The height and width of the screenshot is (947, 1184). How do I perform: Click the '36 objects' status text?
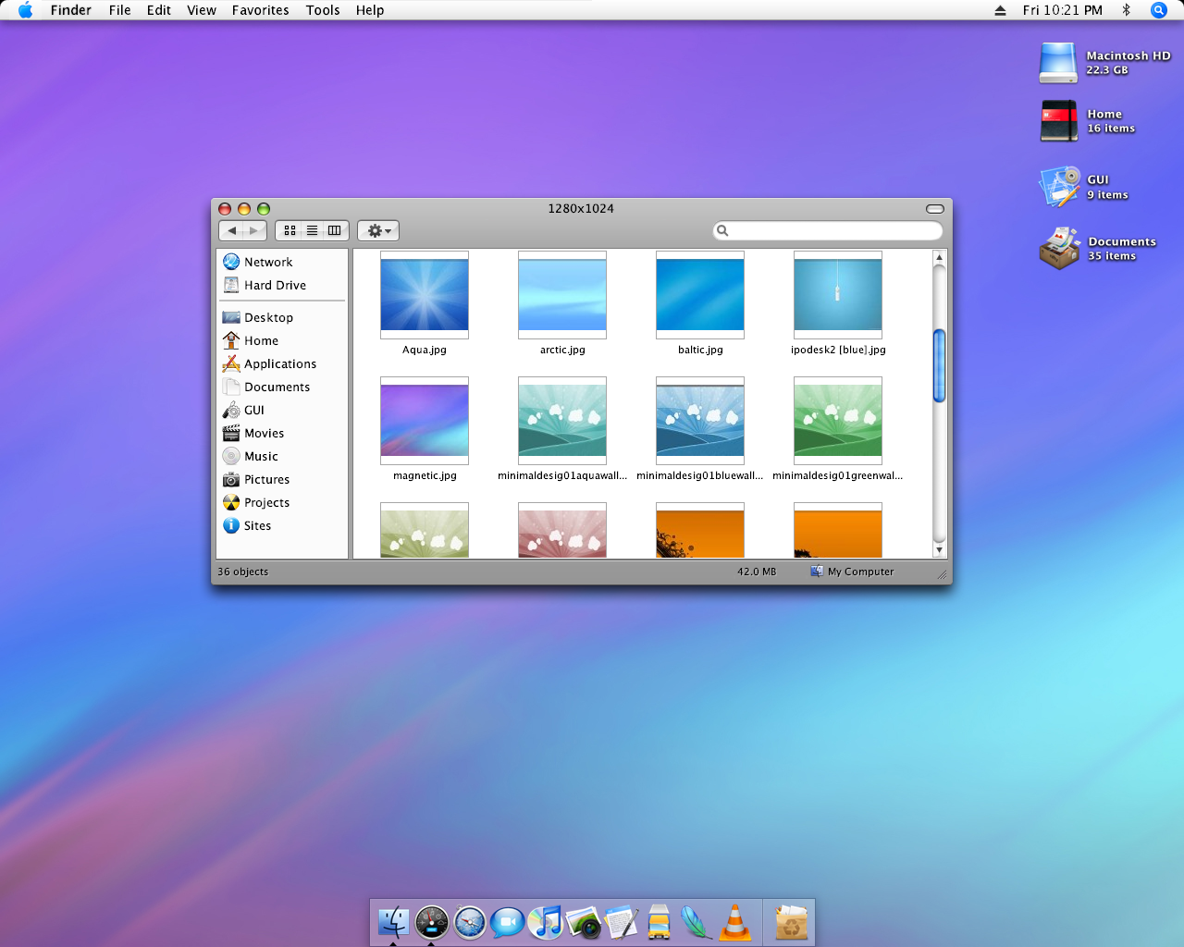[243, 572]
